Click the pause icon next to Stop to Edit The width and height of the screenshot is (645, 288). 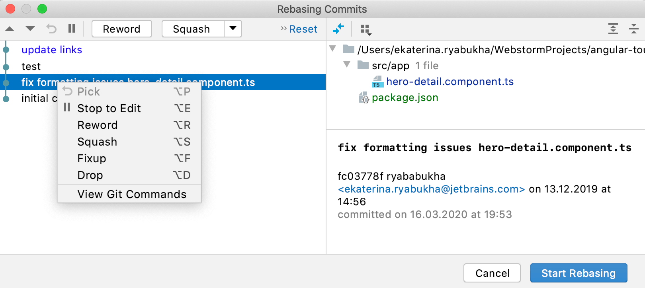point(67,107)
